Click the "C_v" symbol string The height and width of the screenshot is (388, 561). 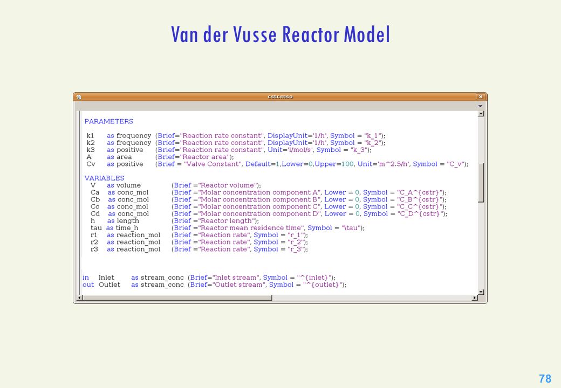pyautogui.click(x=455, y=164)
